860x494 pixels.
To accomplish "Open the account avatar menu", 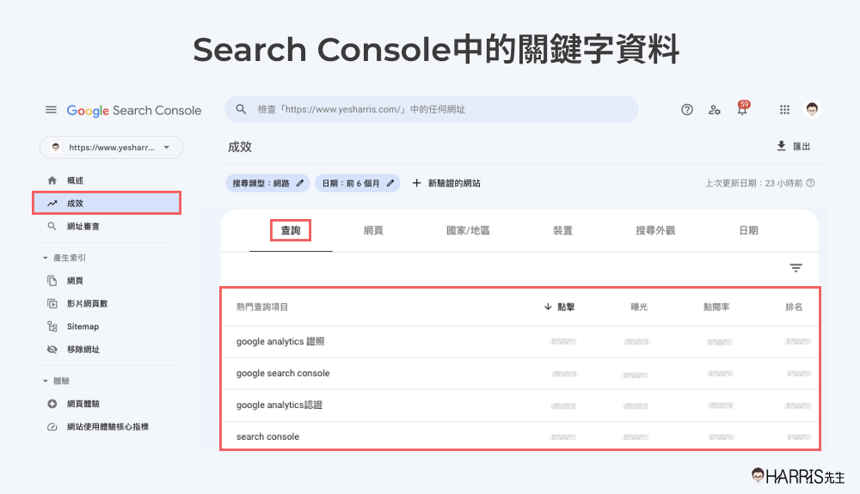I will (x=813, y=109).
